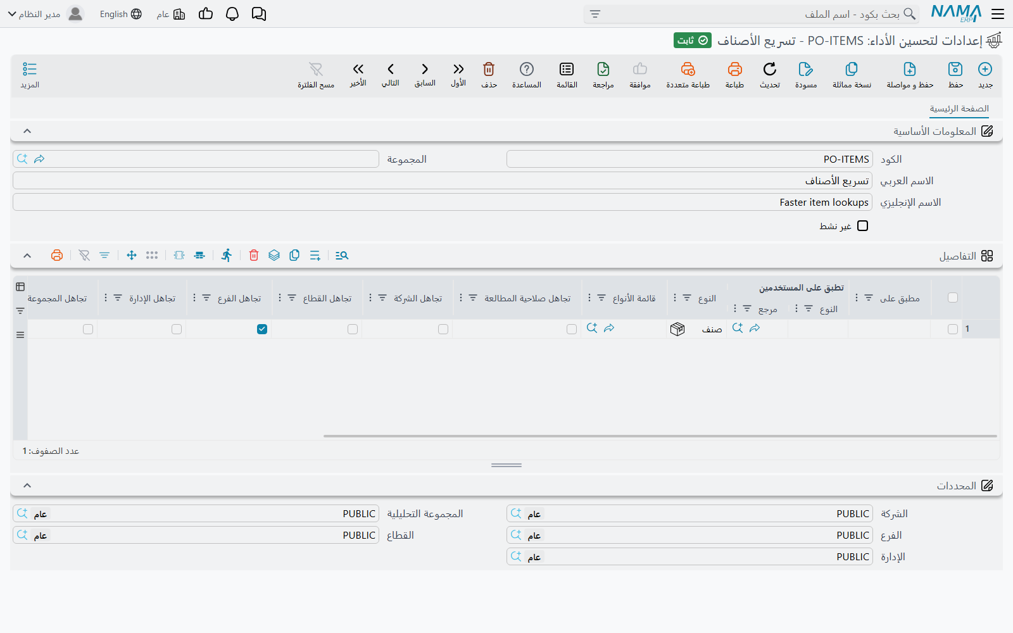
Task: Click the horizontal scrollbar in details grid
Action: click(x=660, y=436)
